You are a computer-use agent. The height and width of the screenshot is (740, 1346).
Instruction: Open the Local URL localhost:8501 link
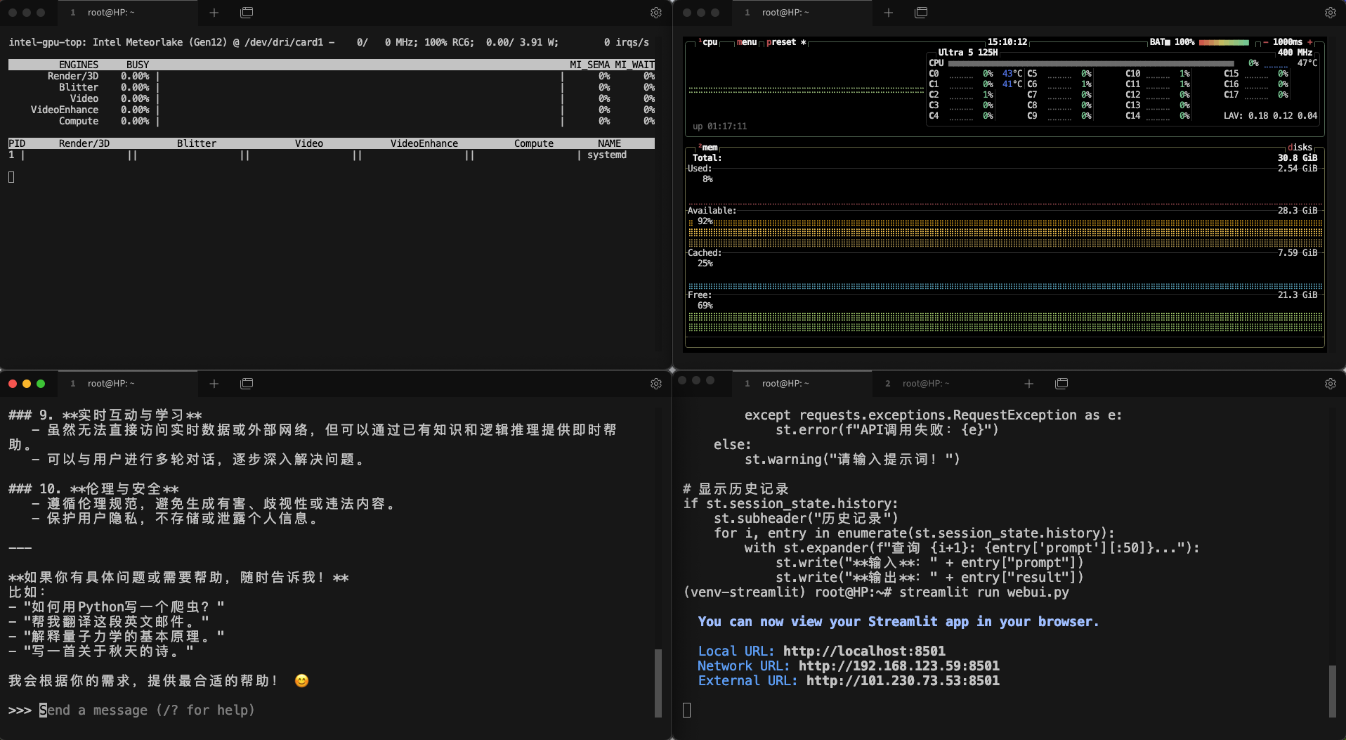point(864,651)
